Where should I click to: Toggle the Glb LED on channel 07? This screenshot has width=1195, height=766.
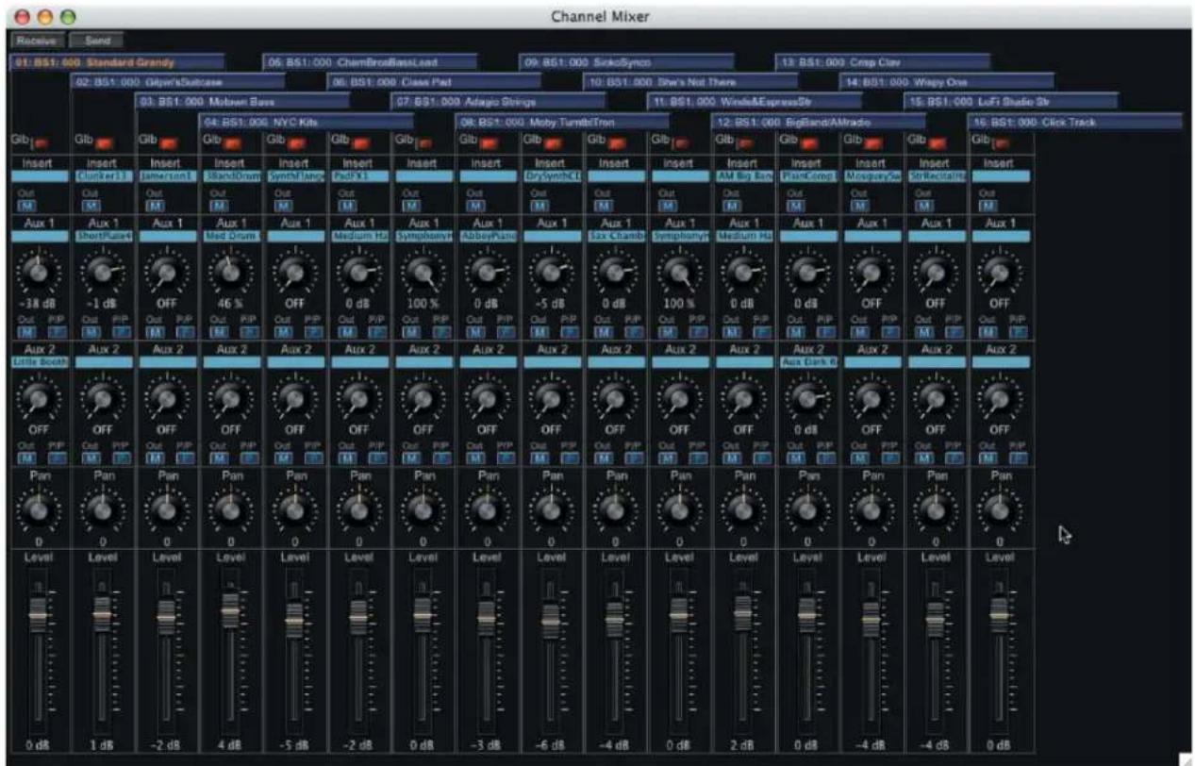point(426,144)
